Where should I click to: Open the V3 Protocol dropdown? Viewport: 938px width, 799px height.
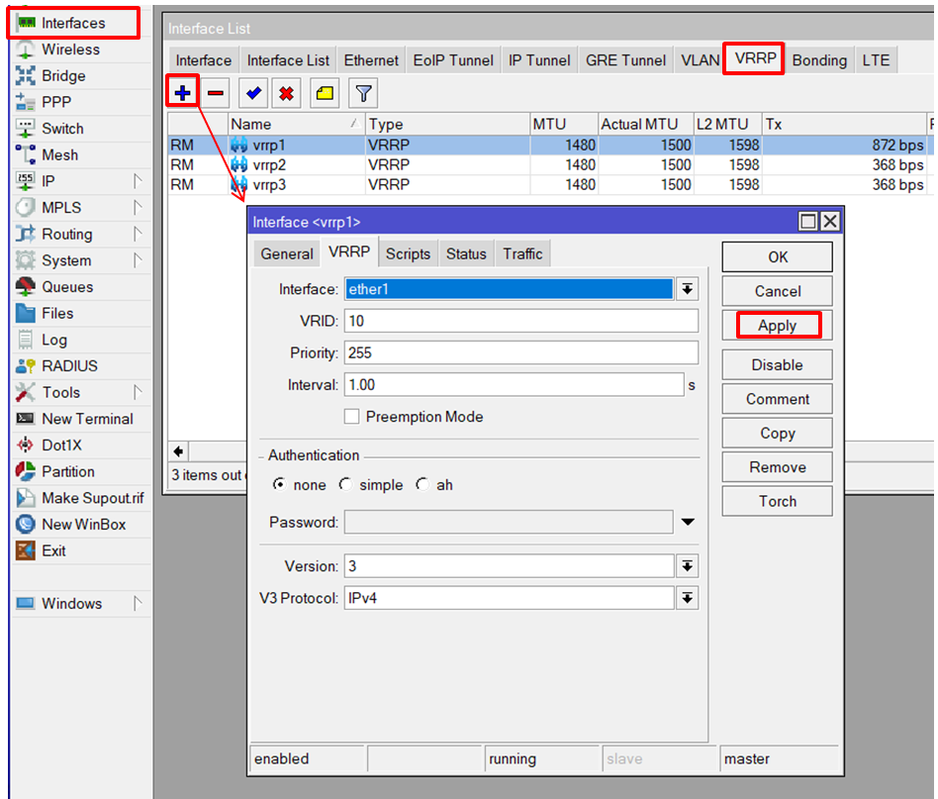pos(687,598)
